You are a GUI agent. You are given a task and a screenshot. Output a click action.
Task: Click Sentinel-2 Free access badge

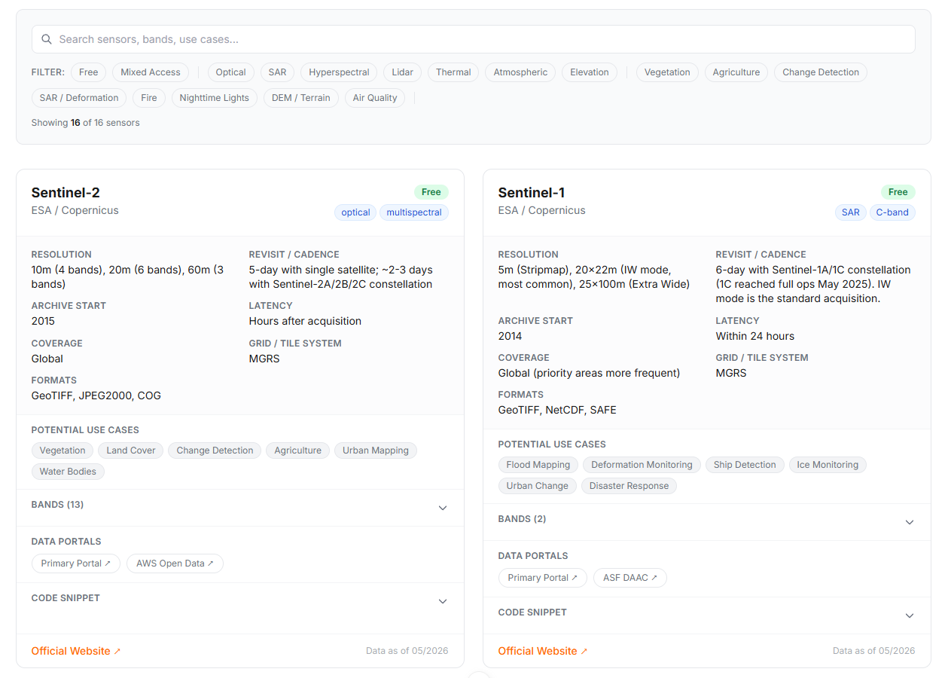tap(431, 192)
